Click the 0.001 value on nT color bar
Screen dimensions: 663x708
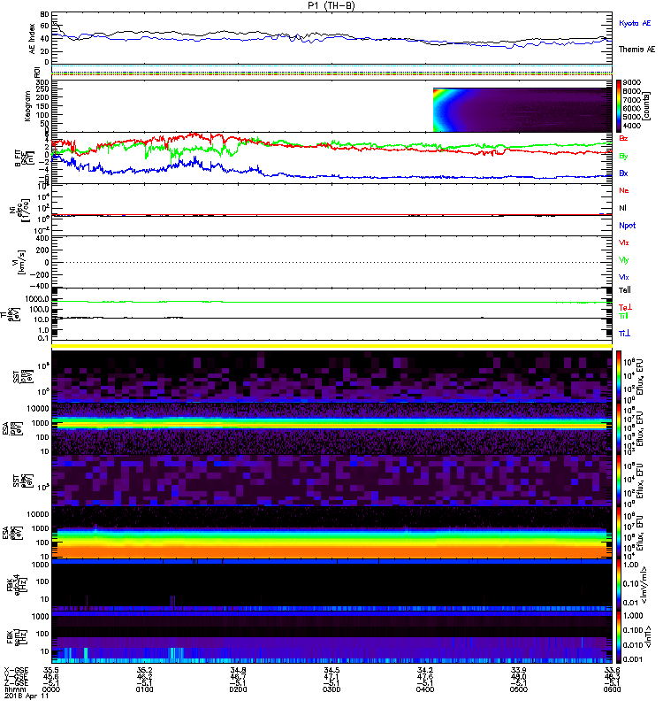tap(632, 659)
